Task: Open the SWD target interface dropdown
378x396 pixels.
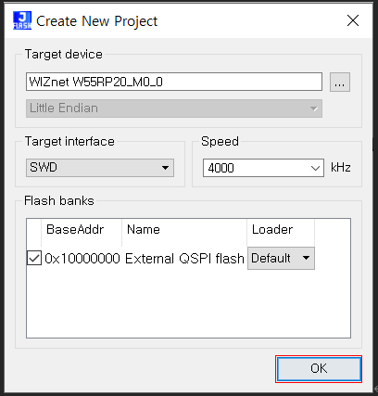Action: pos(100,168)
